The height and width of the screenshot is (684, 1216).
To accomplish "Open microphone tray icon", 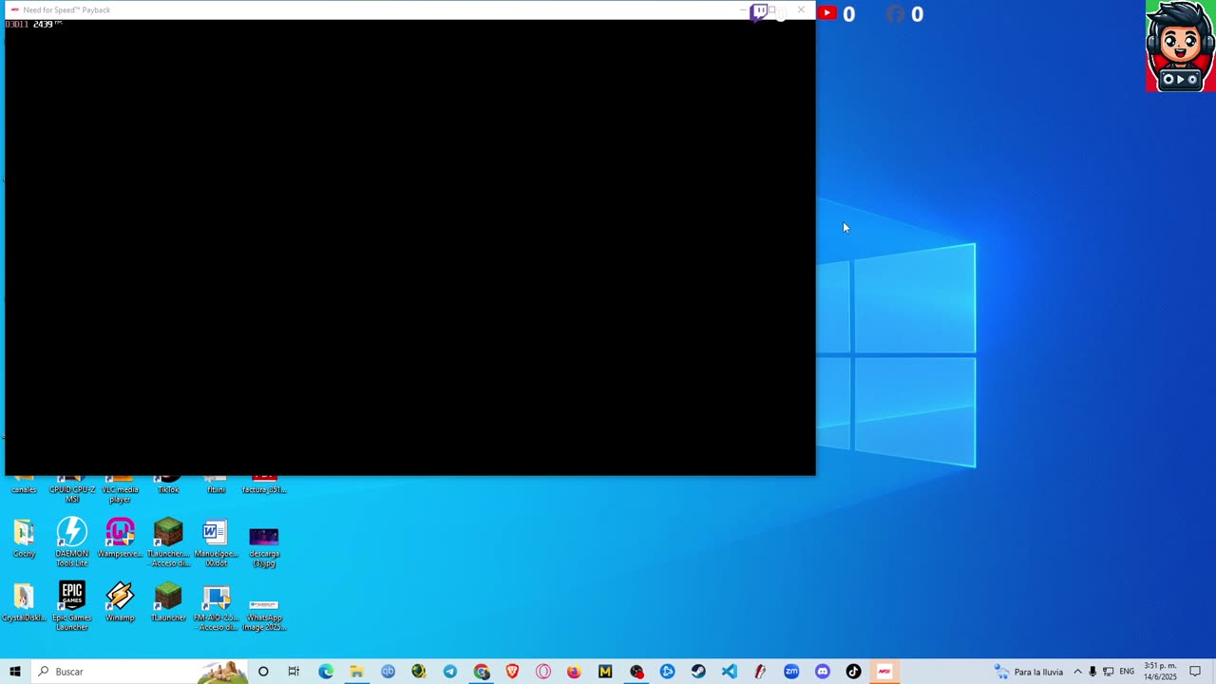I will click(x=1092, y=672).
